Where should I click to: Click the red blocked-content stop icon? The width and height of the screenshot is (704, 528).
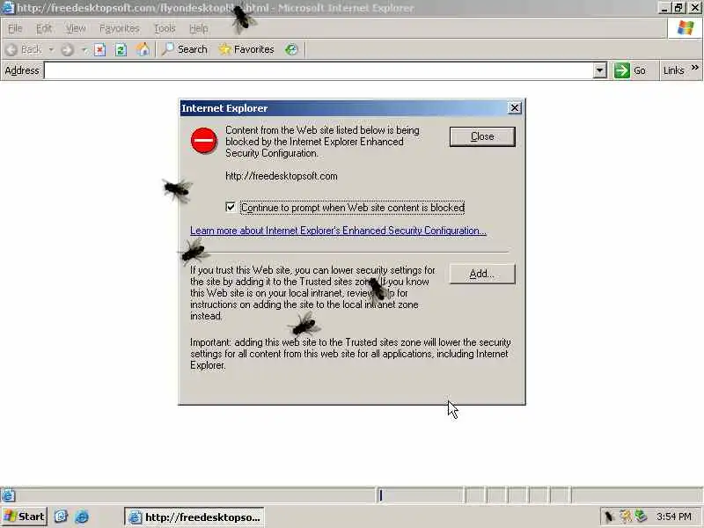coord(204,141)
